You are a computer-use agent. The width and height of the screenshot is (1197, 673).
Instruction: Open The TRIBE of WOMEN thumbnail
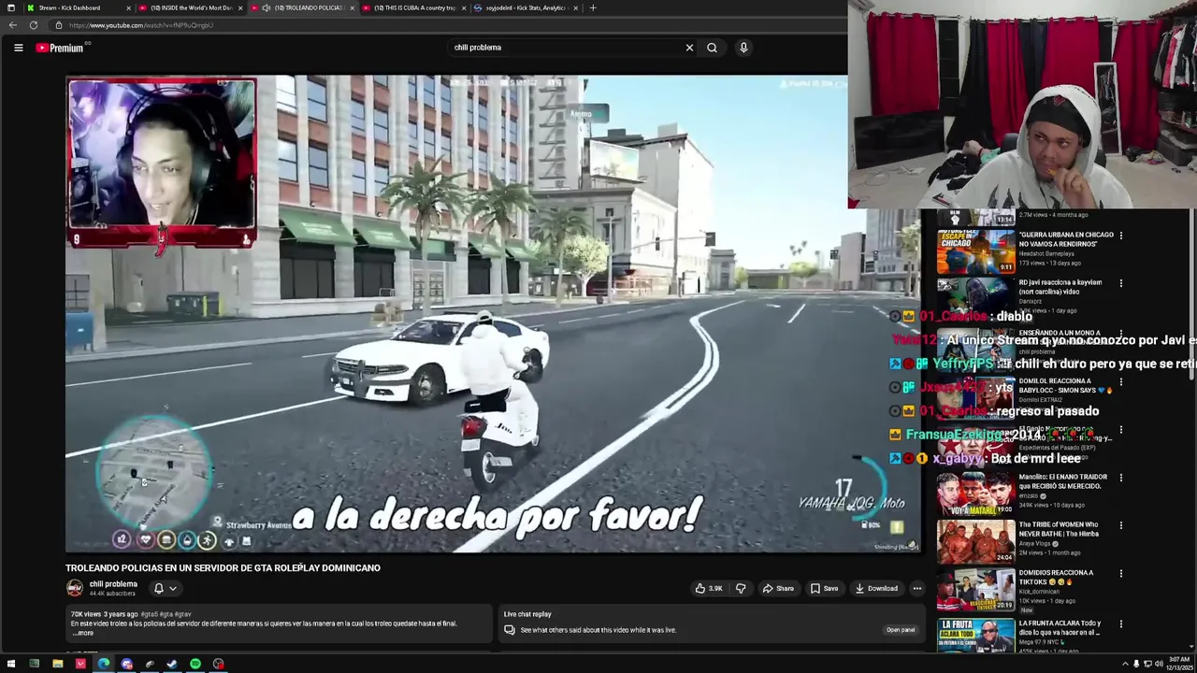975,541
